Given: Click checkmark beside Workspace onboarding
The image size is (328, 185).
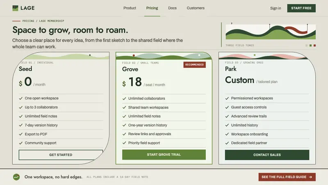Looking at the screenshot, I should [x=227, y=134].
